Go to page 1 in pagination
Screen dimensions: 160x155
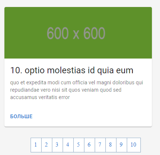(x=36, y=145)
